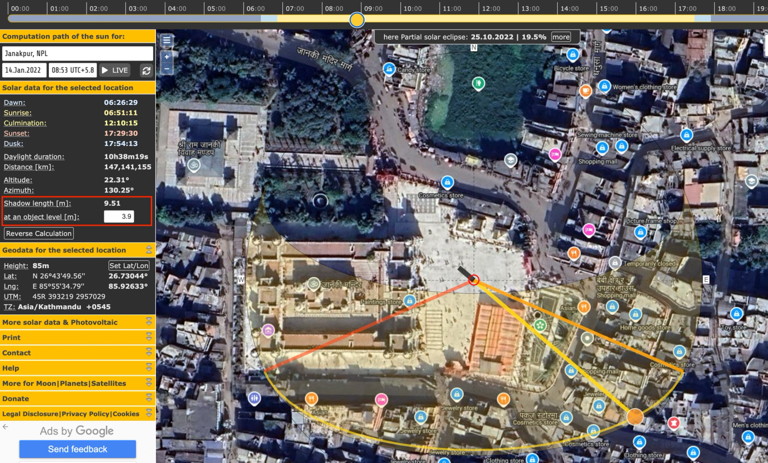Zoom out the map with minus button
The image size is (768, 463).
click(166, 69)
